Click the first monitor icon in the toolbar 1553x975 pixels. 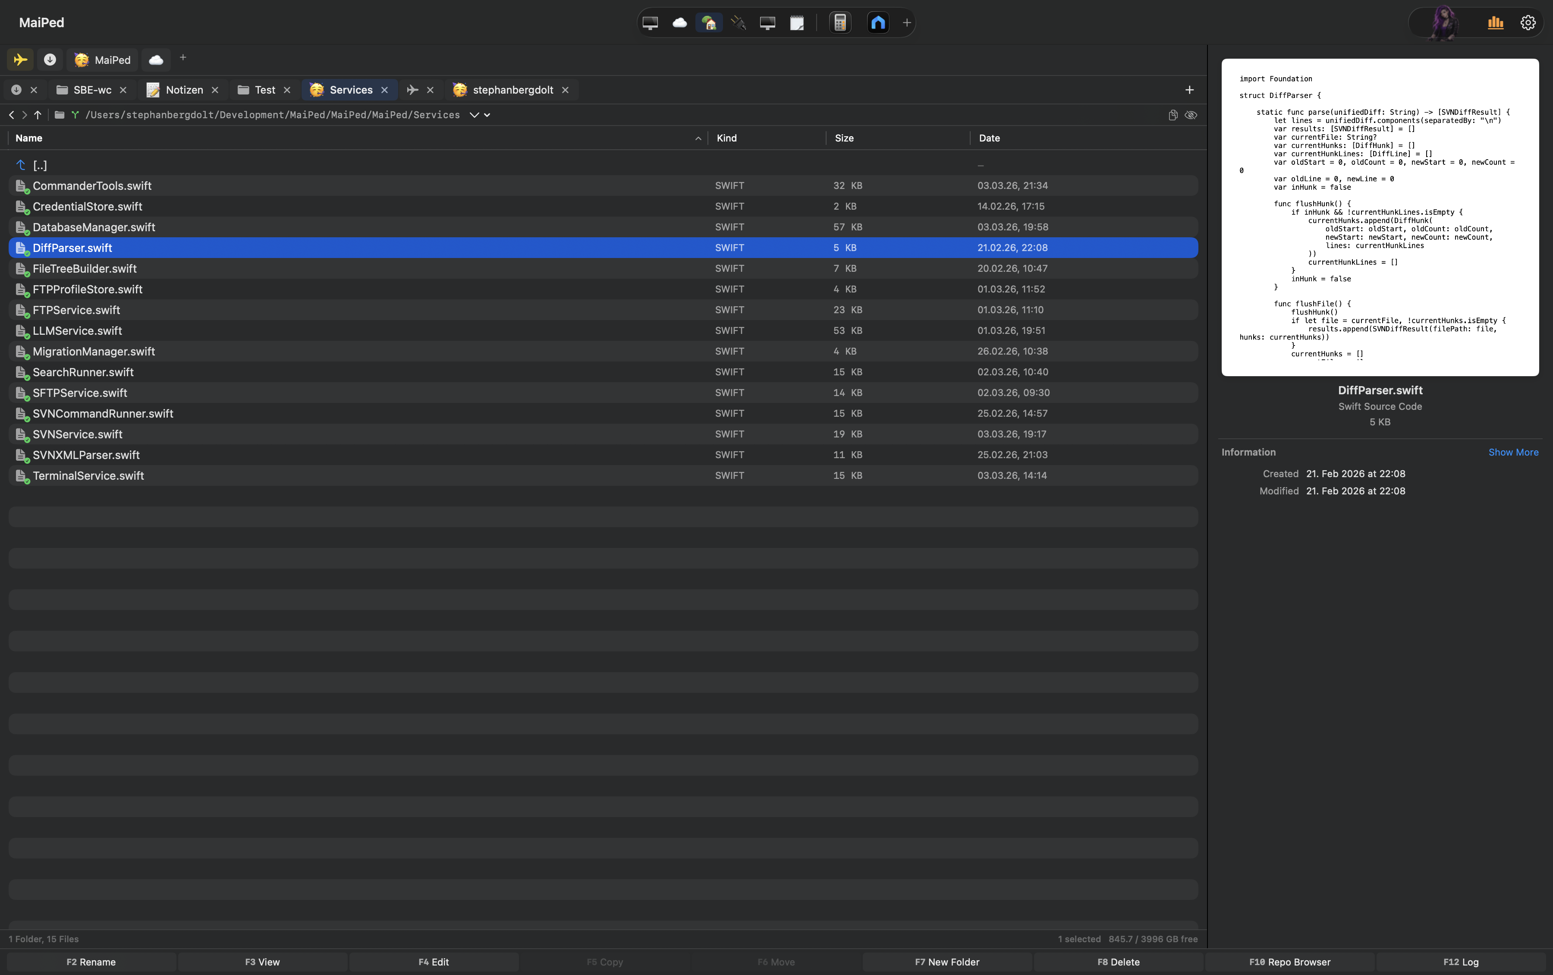[651, 22]
